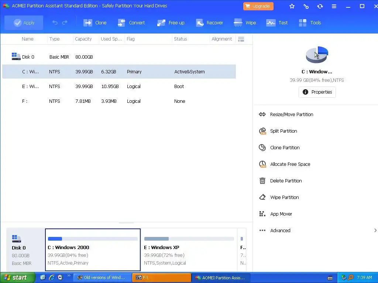Image resolution: width=378 pixels, height=283 pixels.
Task: Launch Internet Explorer from quick launch
Action: (52, 277)
